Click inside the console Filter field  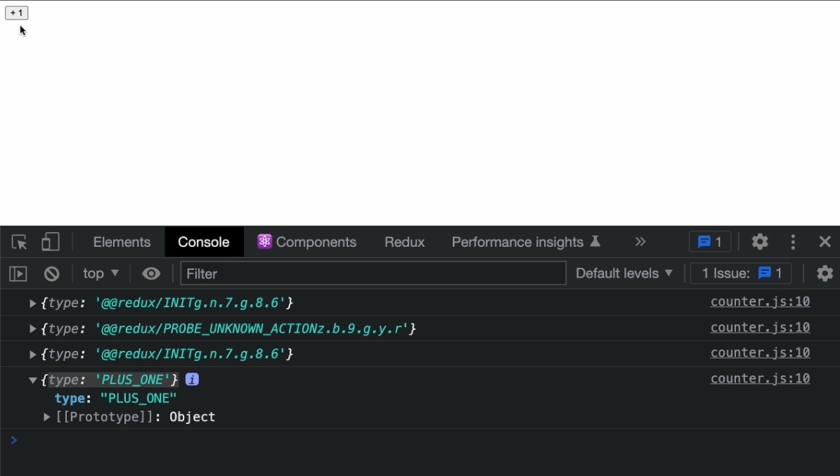tap(373, 274)
